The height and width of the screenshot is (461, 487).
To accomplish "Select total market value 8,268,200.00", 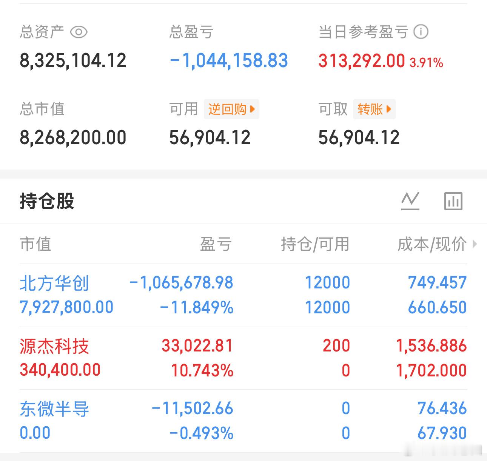I will tap(73, 137).
